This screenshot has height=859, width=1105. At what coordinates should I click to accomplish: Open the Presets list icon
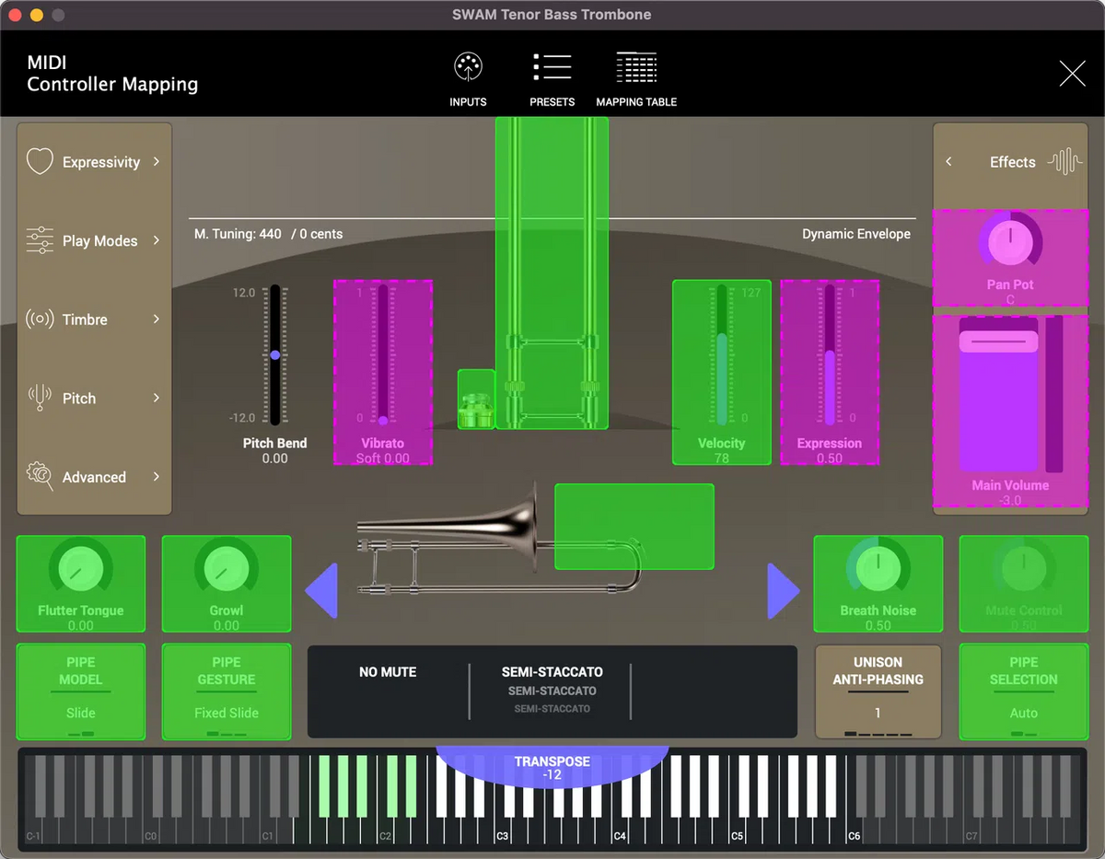pyautogui.click(x=552, y=66)
